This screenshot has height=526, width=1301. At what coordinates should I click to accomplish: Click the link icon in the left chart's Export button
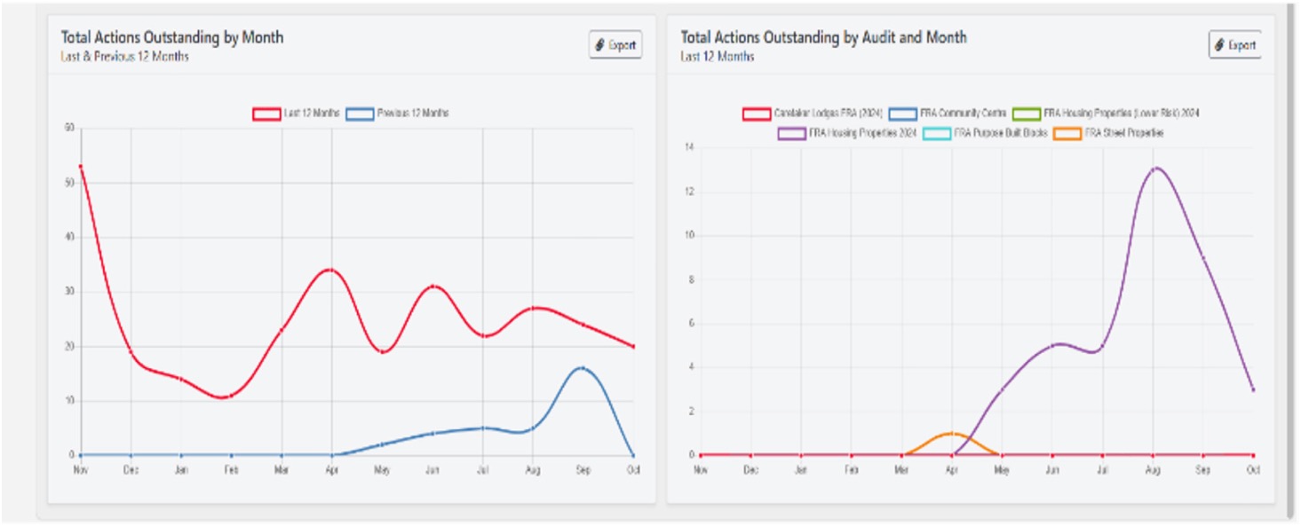click(x=601, y=45)
